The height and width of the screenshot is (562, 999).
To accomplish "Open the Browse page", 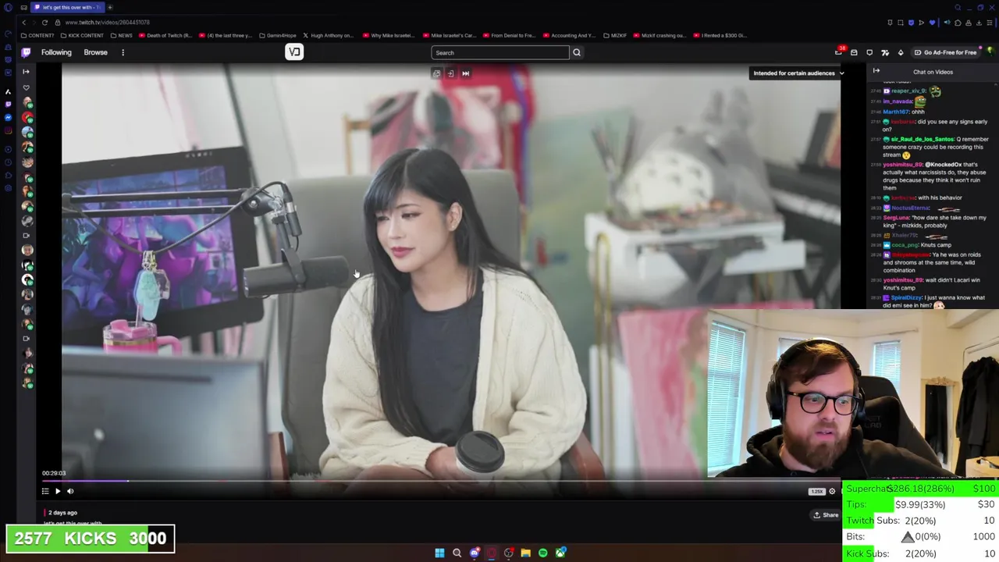I will [x=95, y=52].
